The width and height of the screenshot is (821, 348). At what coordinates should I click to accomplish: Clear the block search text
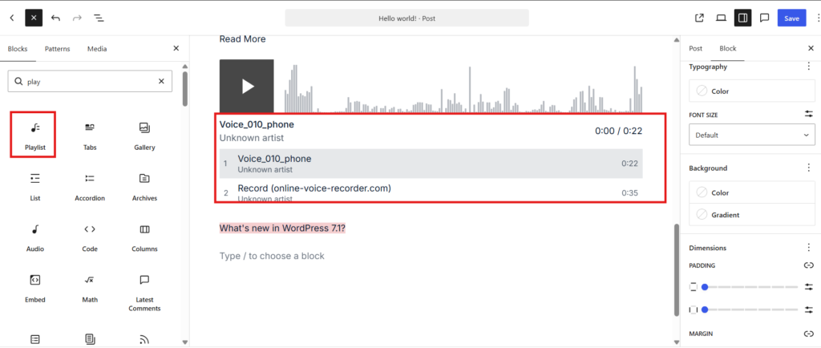pyautogui.click(x=161, y=81)
